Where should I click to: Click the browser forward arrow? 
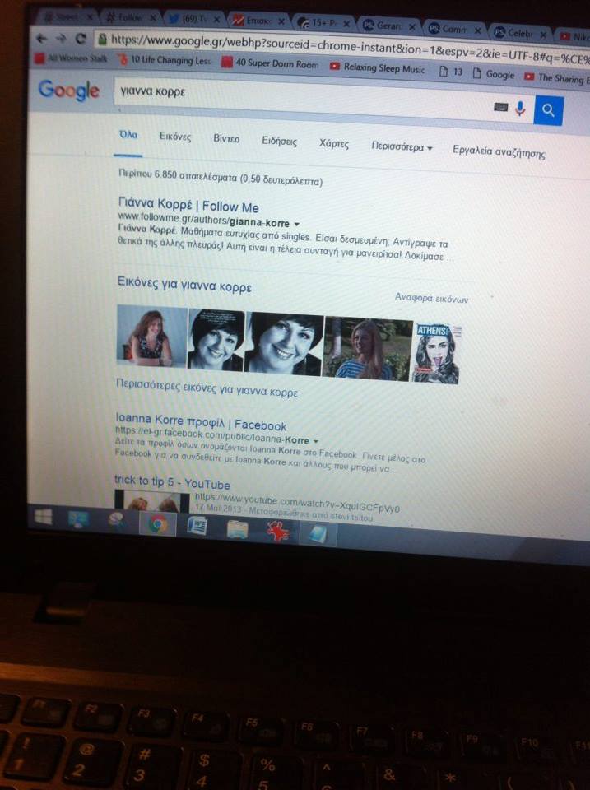tap(61, 39)
